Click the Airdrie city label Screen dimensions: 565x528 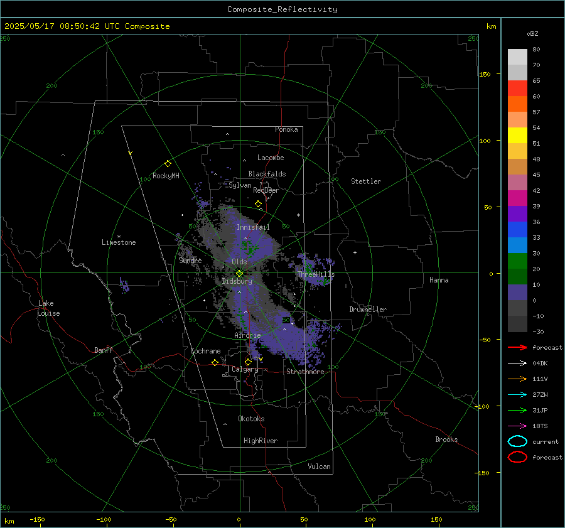click(x=247, y=335)
